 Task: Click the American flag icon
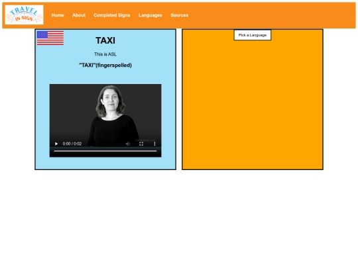[50, 38]
